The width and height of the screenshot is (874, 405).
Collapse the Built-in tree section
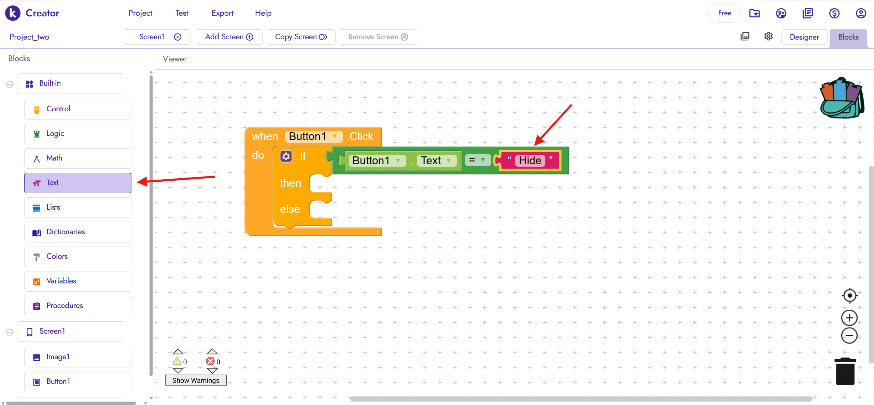[x=10, y=84]
